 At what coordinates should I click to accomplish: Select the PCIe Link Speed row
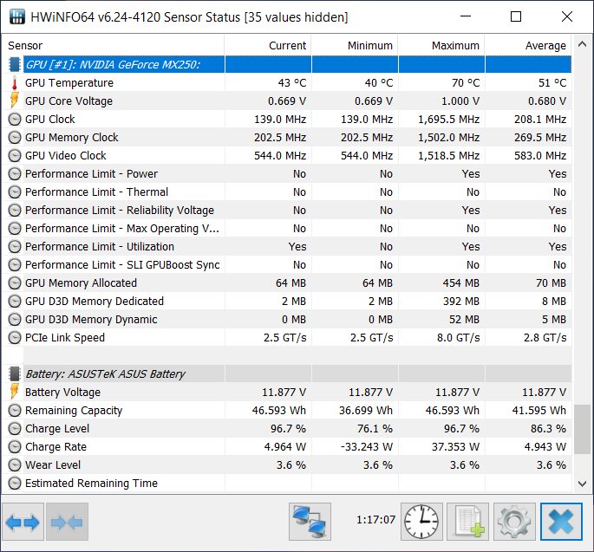click(x=290, y=337)
